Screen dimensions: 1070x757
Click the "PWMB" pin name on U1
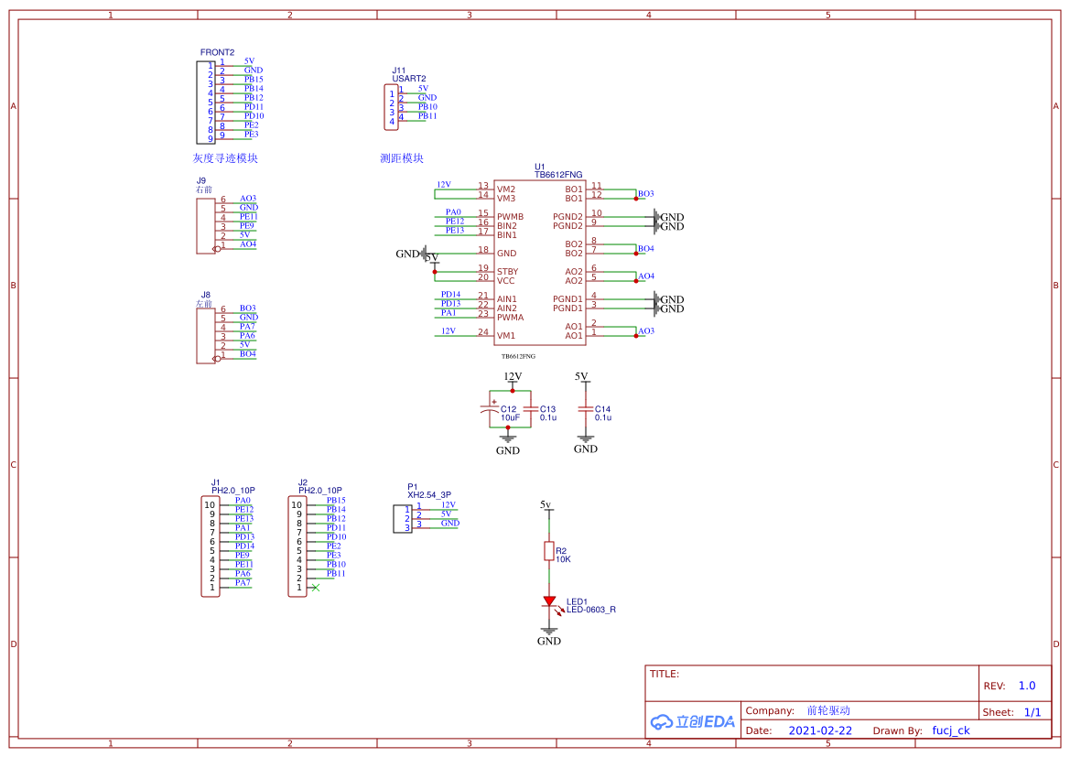(x=511, y=217)
